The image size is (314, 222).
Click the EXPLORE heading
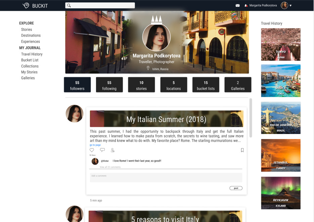pyautogui.click(x=27, y=23)
